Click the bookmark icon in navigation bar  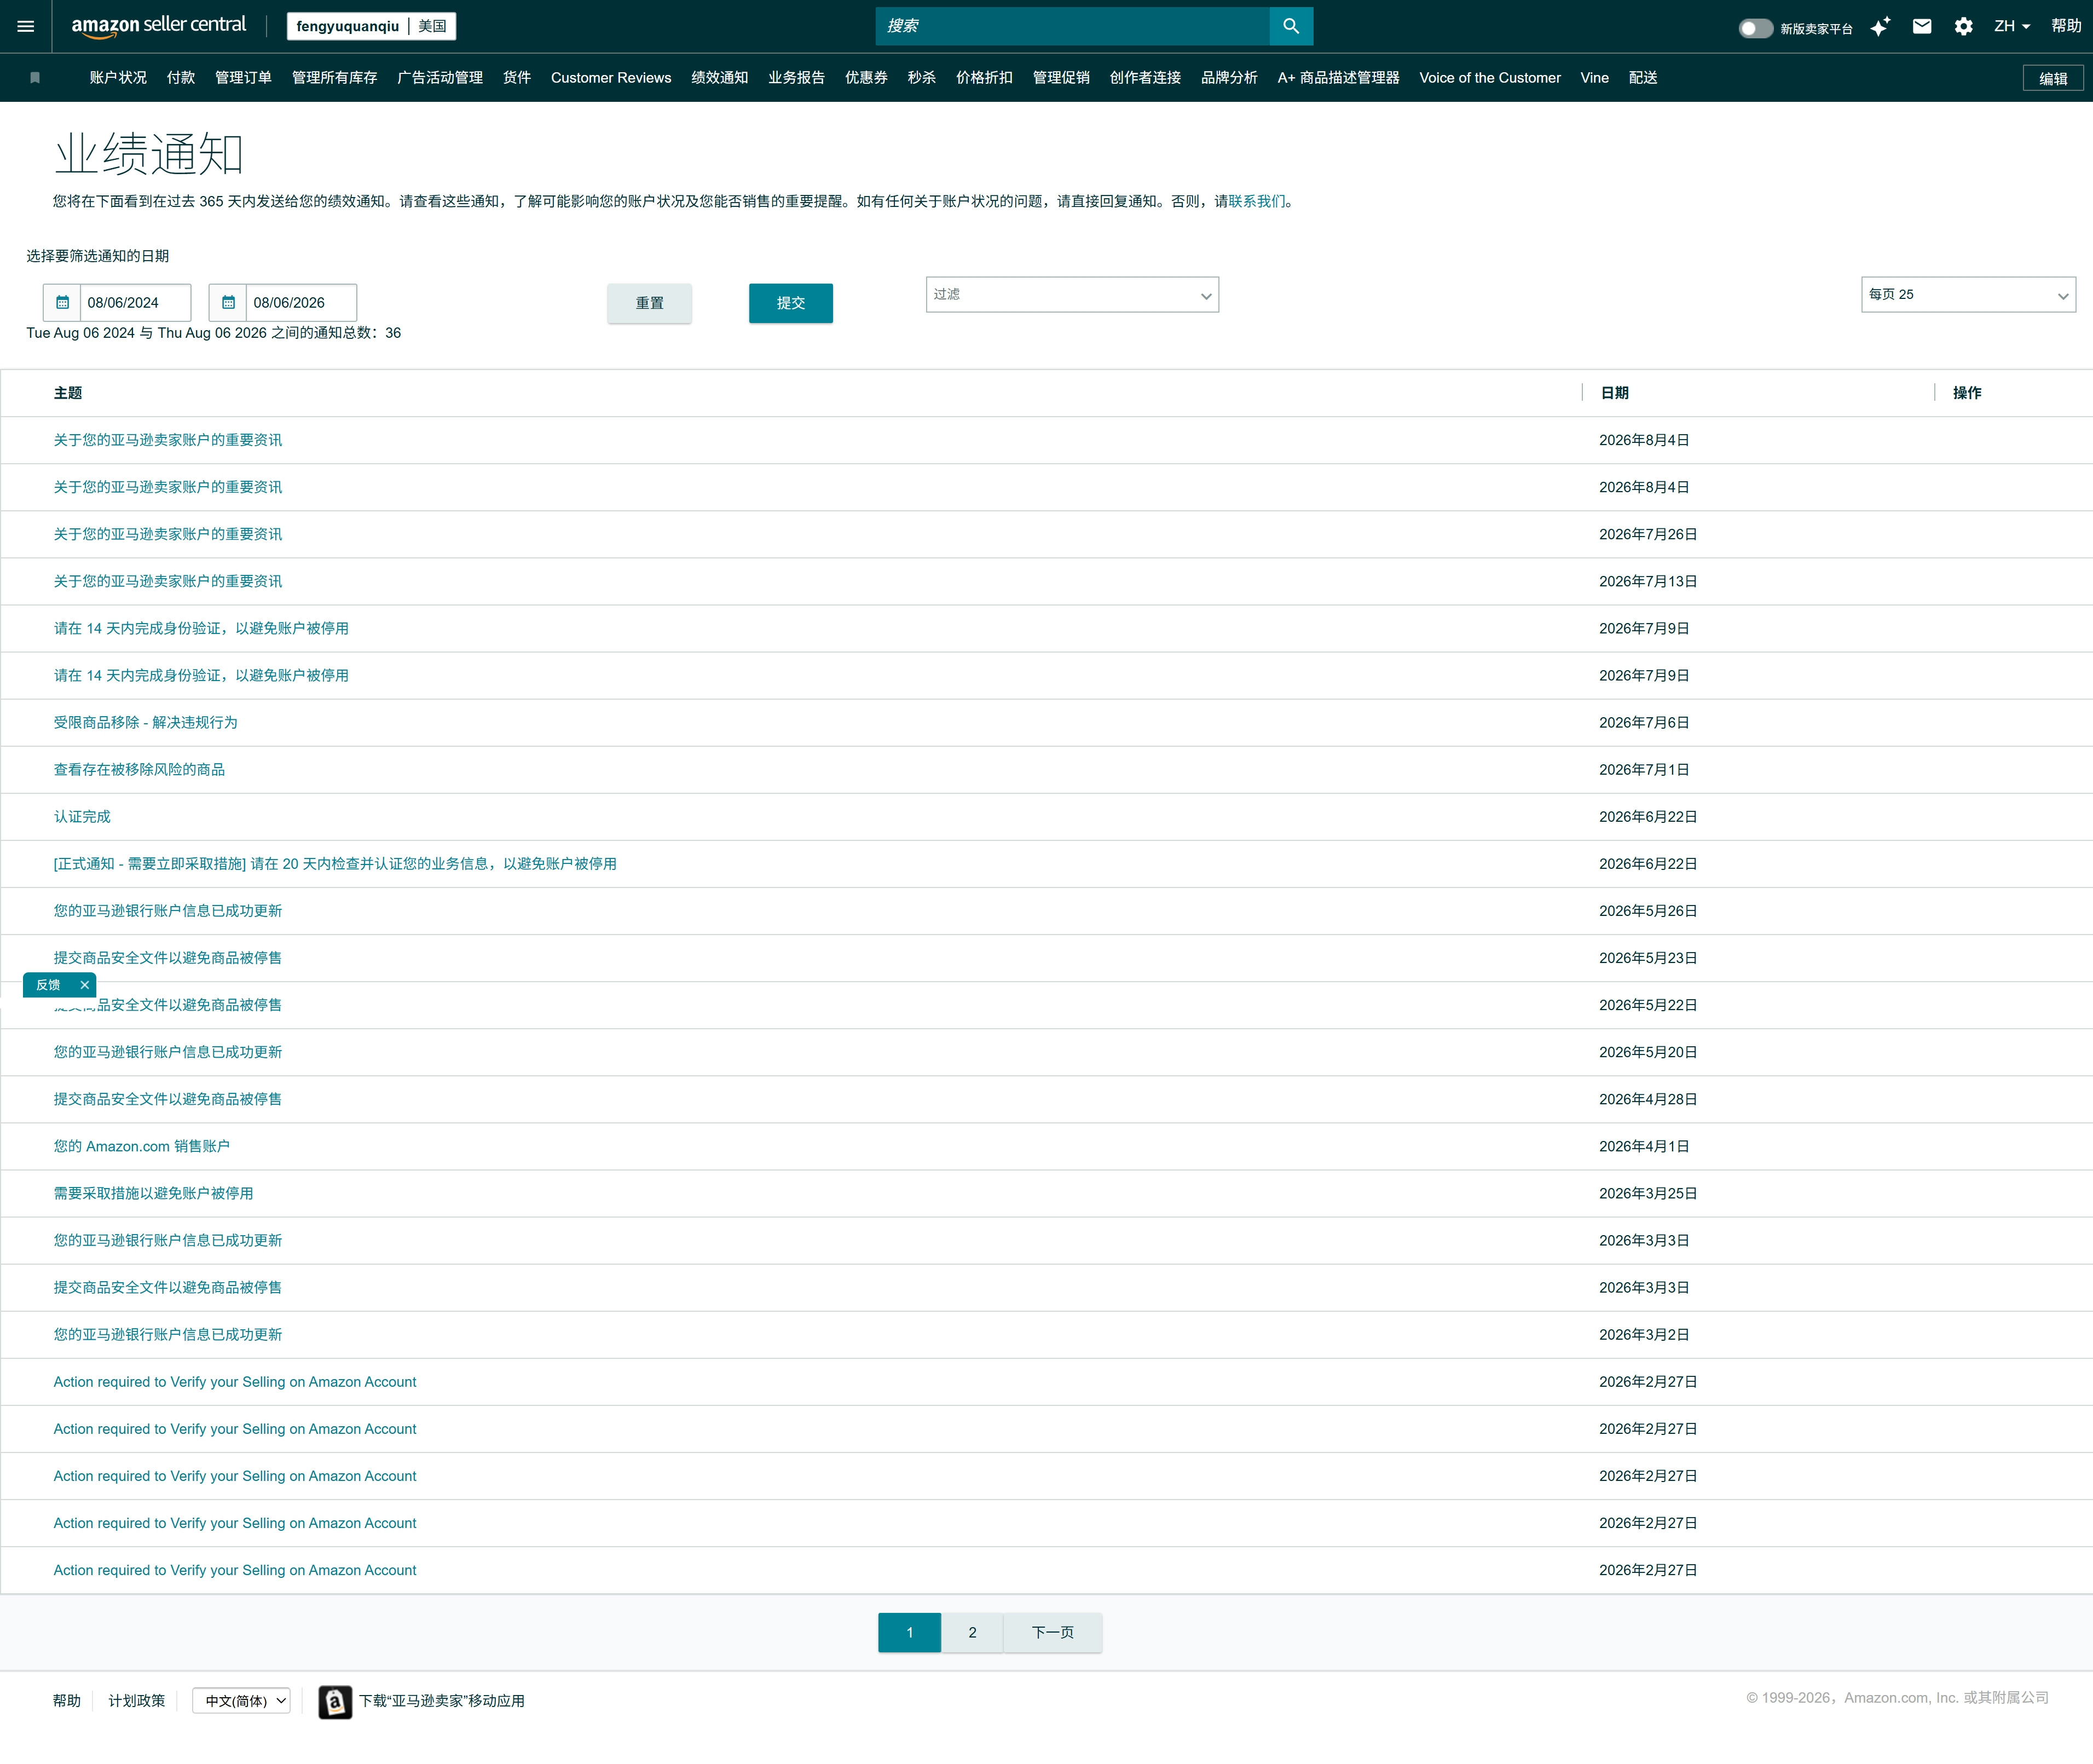click(35, 78)
